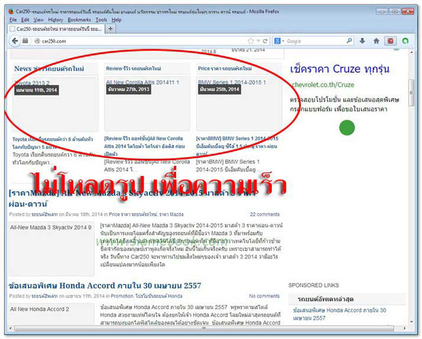Go to the Home page icon

(376, 41)
